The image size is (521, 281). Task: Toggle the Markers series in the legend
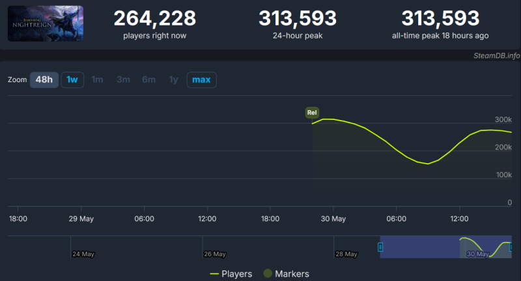coord(292,274)
